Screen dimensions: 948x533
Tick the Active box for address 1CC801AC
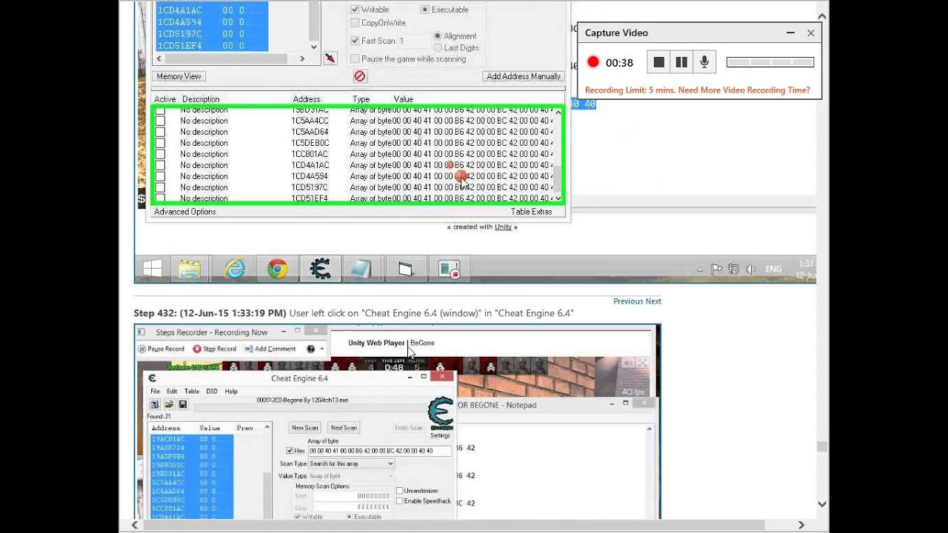(160, 154)
